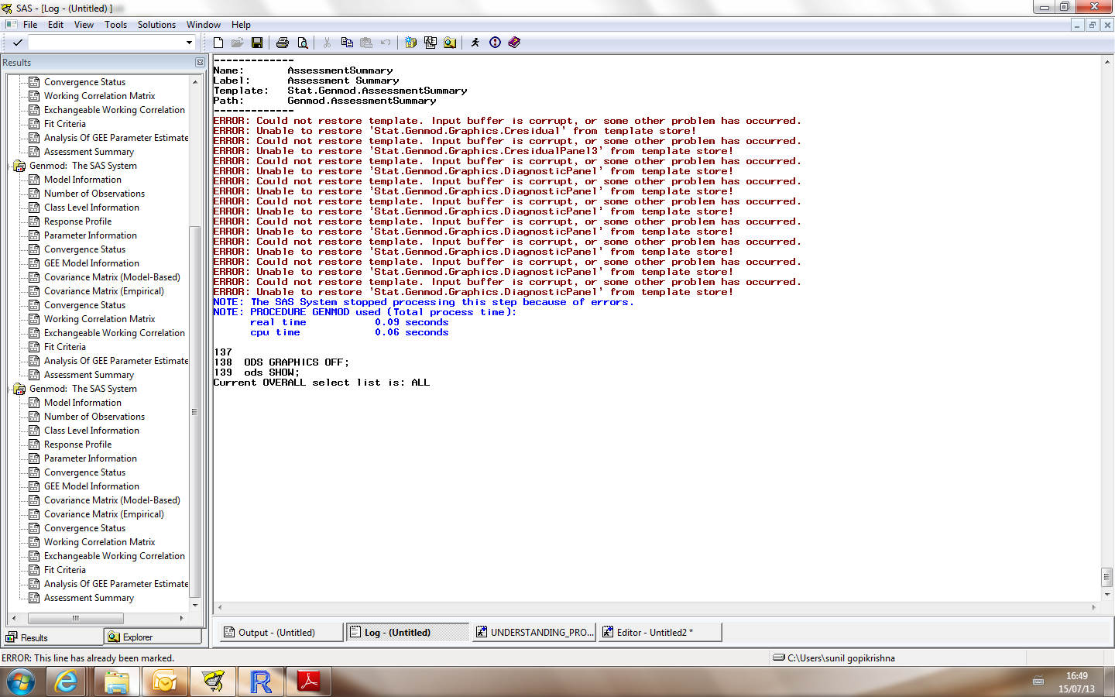
Task: Open Adobe Reader from the taskbar
Action: pos(309,682)
